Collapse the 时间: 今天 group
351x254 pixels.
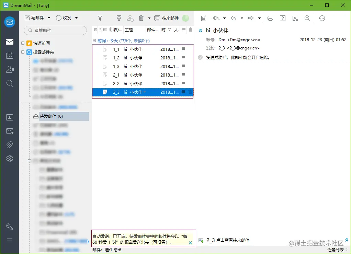click(x=94, y=41)
